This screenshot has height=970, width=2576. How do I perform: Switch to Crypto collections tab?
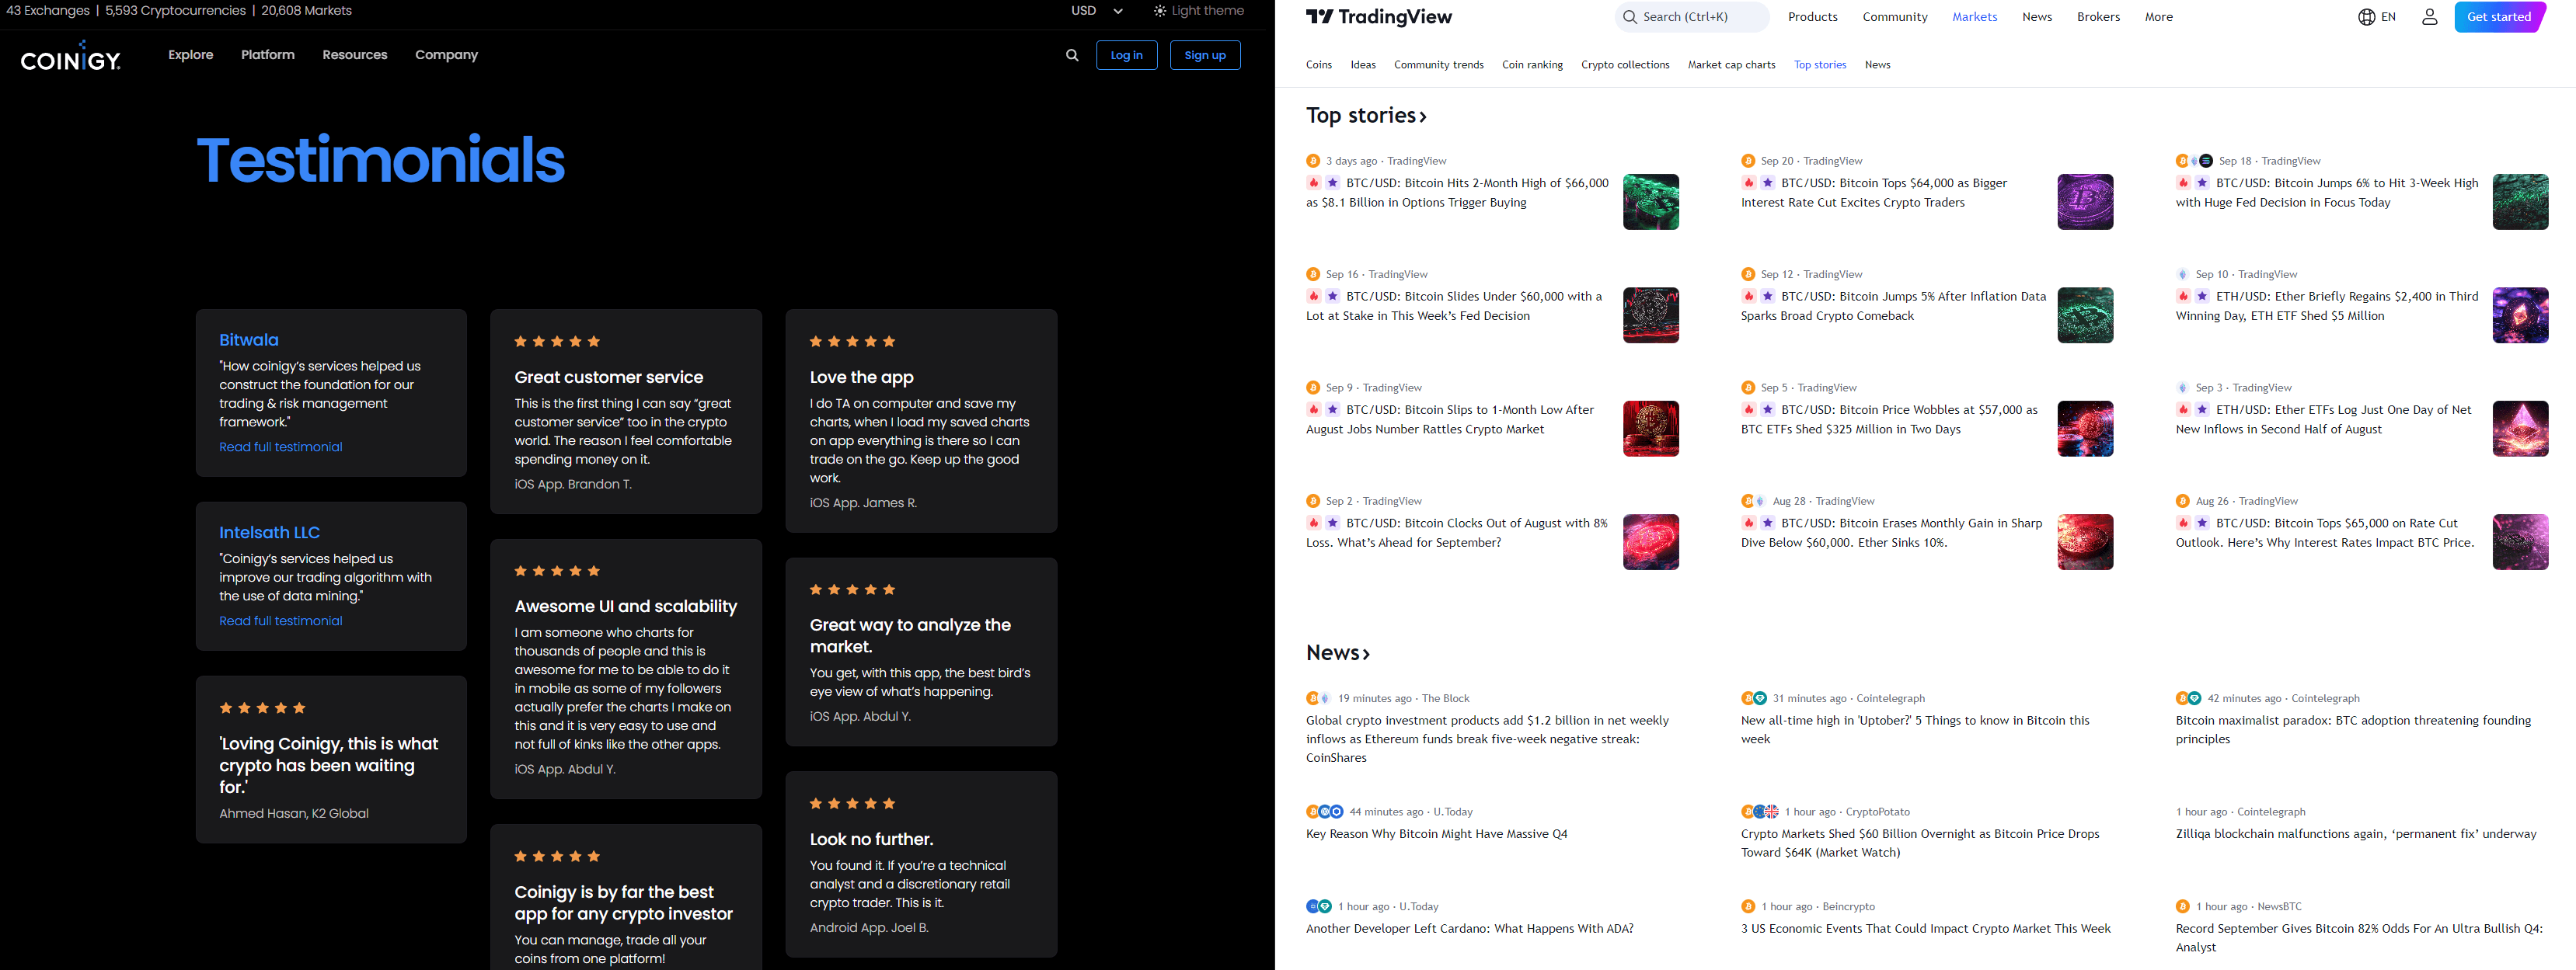coord(1625,65)
